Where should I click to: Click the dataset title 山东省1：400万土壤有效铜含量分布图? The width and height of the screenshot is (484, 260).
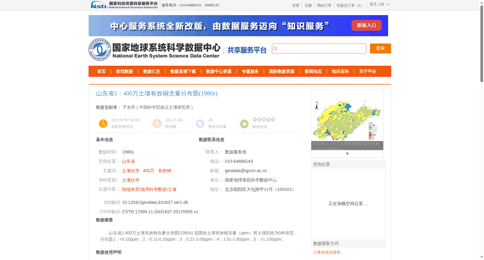click(x=157, y=93)
